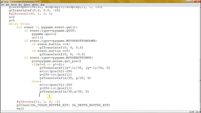Click 'if event.button ==4:' line

[51, 44]
